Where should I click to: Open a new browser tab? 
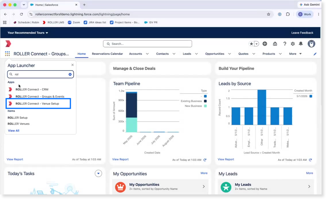point(84,5)
